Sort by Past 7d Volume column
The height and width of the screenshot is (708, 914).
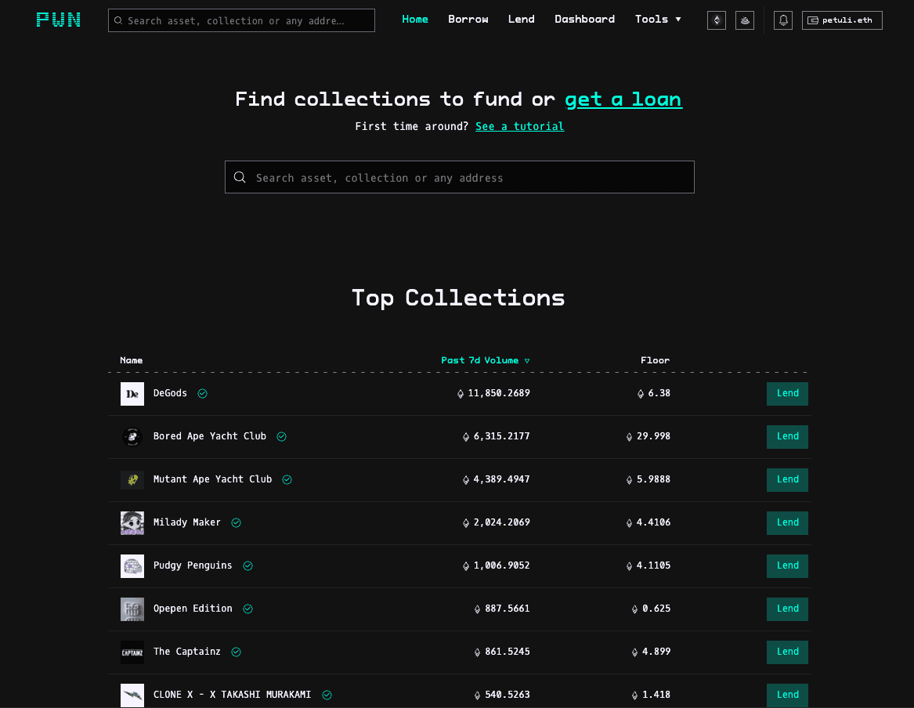pos(485,360)
